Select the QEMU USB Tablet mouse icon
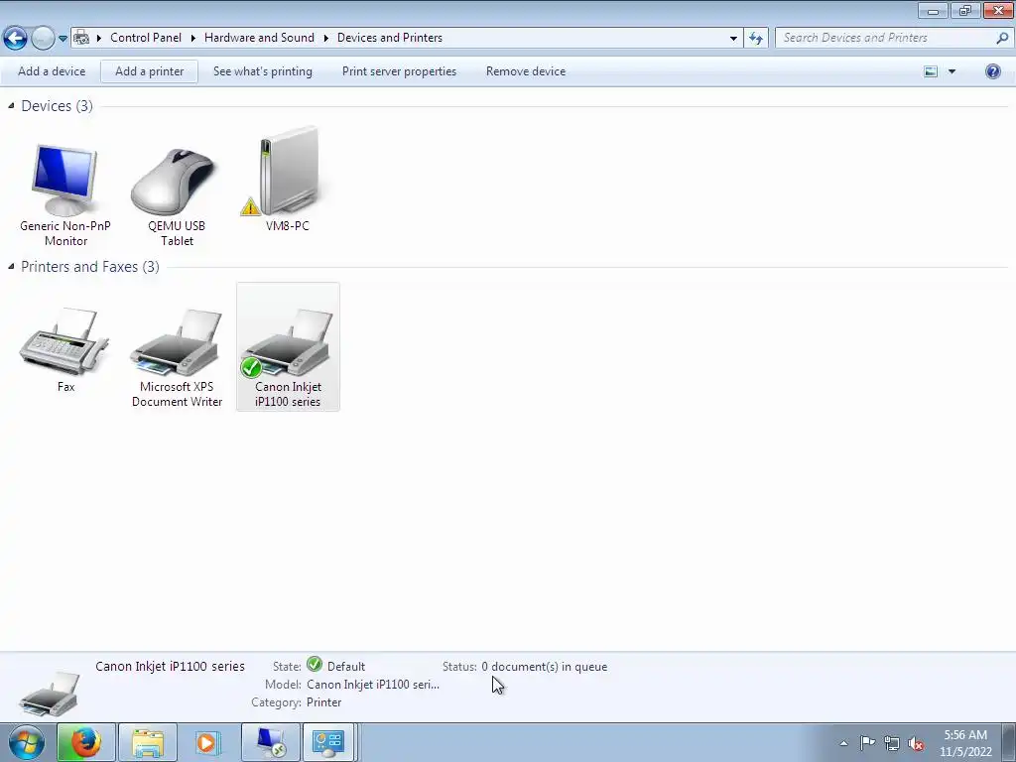The width and height of the screenshot is (1016, 762). click(174, 181)
